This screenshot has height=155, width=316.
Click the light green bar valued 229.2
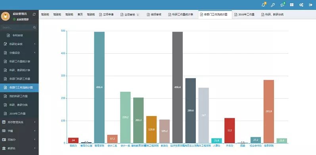coord(125,118)
